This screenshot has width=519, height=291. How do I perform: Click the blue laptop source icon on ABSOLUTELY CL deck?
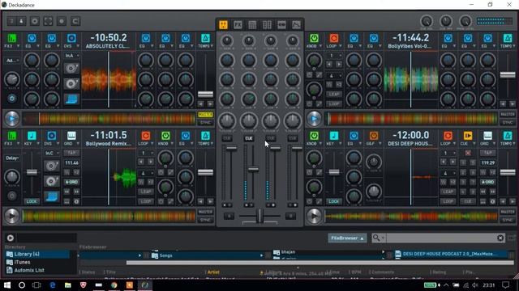(71, 99)
